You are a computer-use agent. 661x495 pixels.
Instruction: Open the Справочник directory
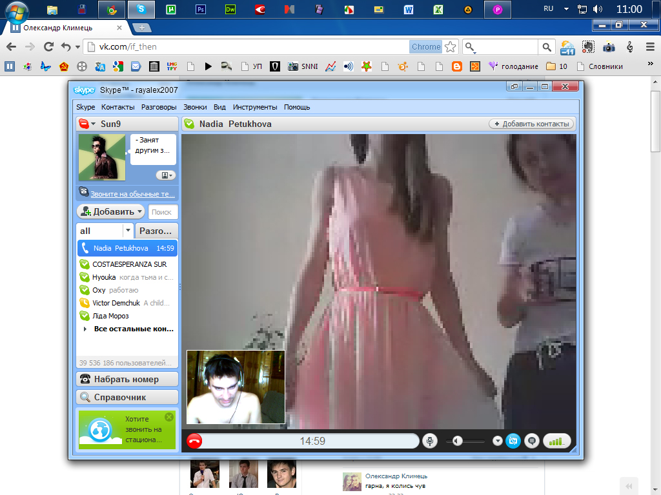(127, 398)
